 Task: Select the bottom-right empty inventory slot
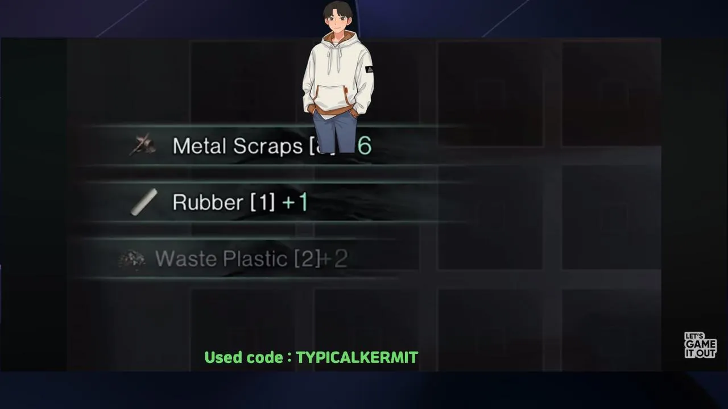click(610, 329)
